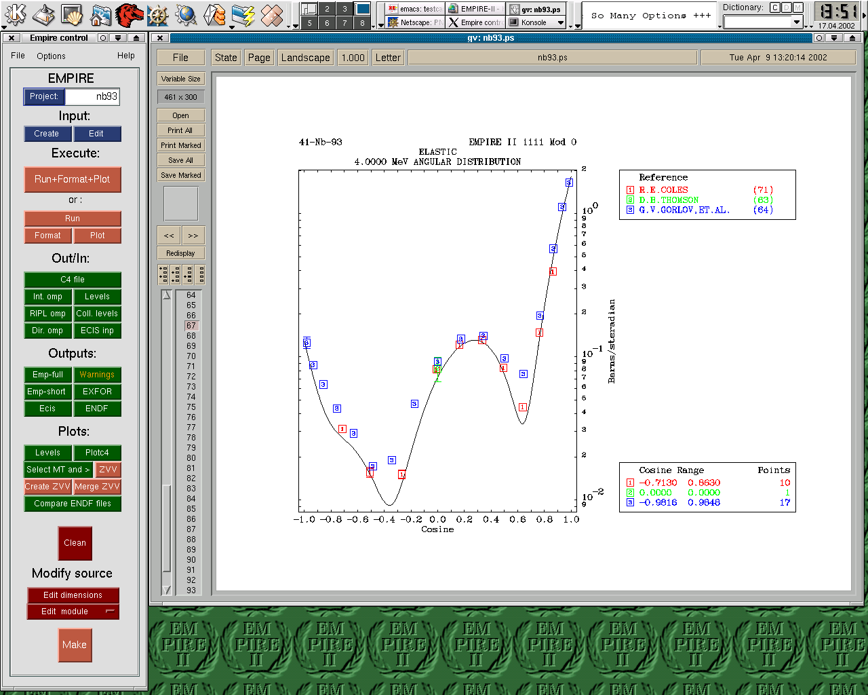The width and height of the screenshot is (868, 695).
Task: Open Letter paper size menu
Action: (x=388, y=58)
